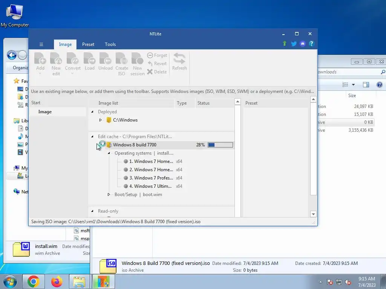Expand the C:\Windows tree node
The image size is (386, 289).
pos(100,120)
